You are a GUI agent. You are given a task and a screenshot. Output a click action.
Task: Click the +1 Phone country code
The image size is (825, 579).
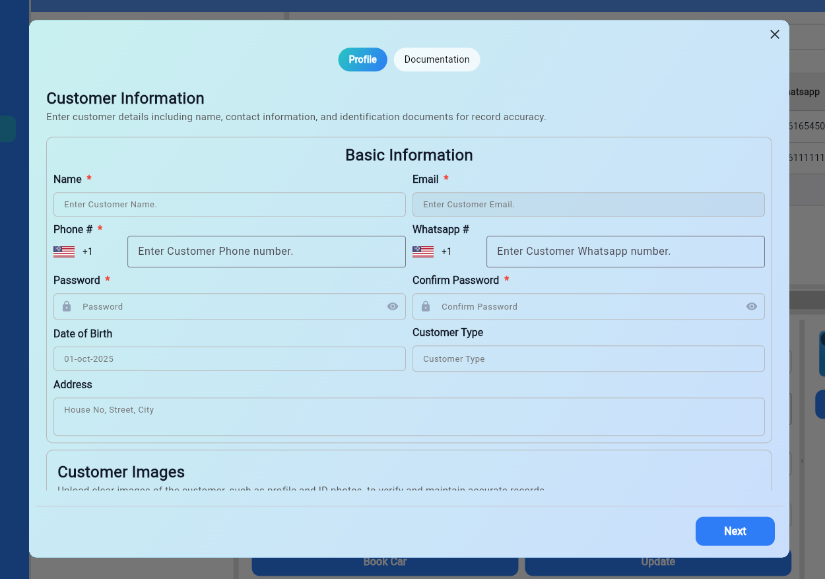click(x=88, y=252)
